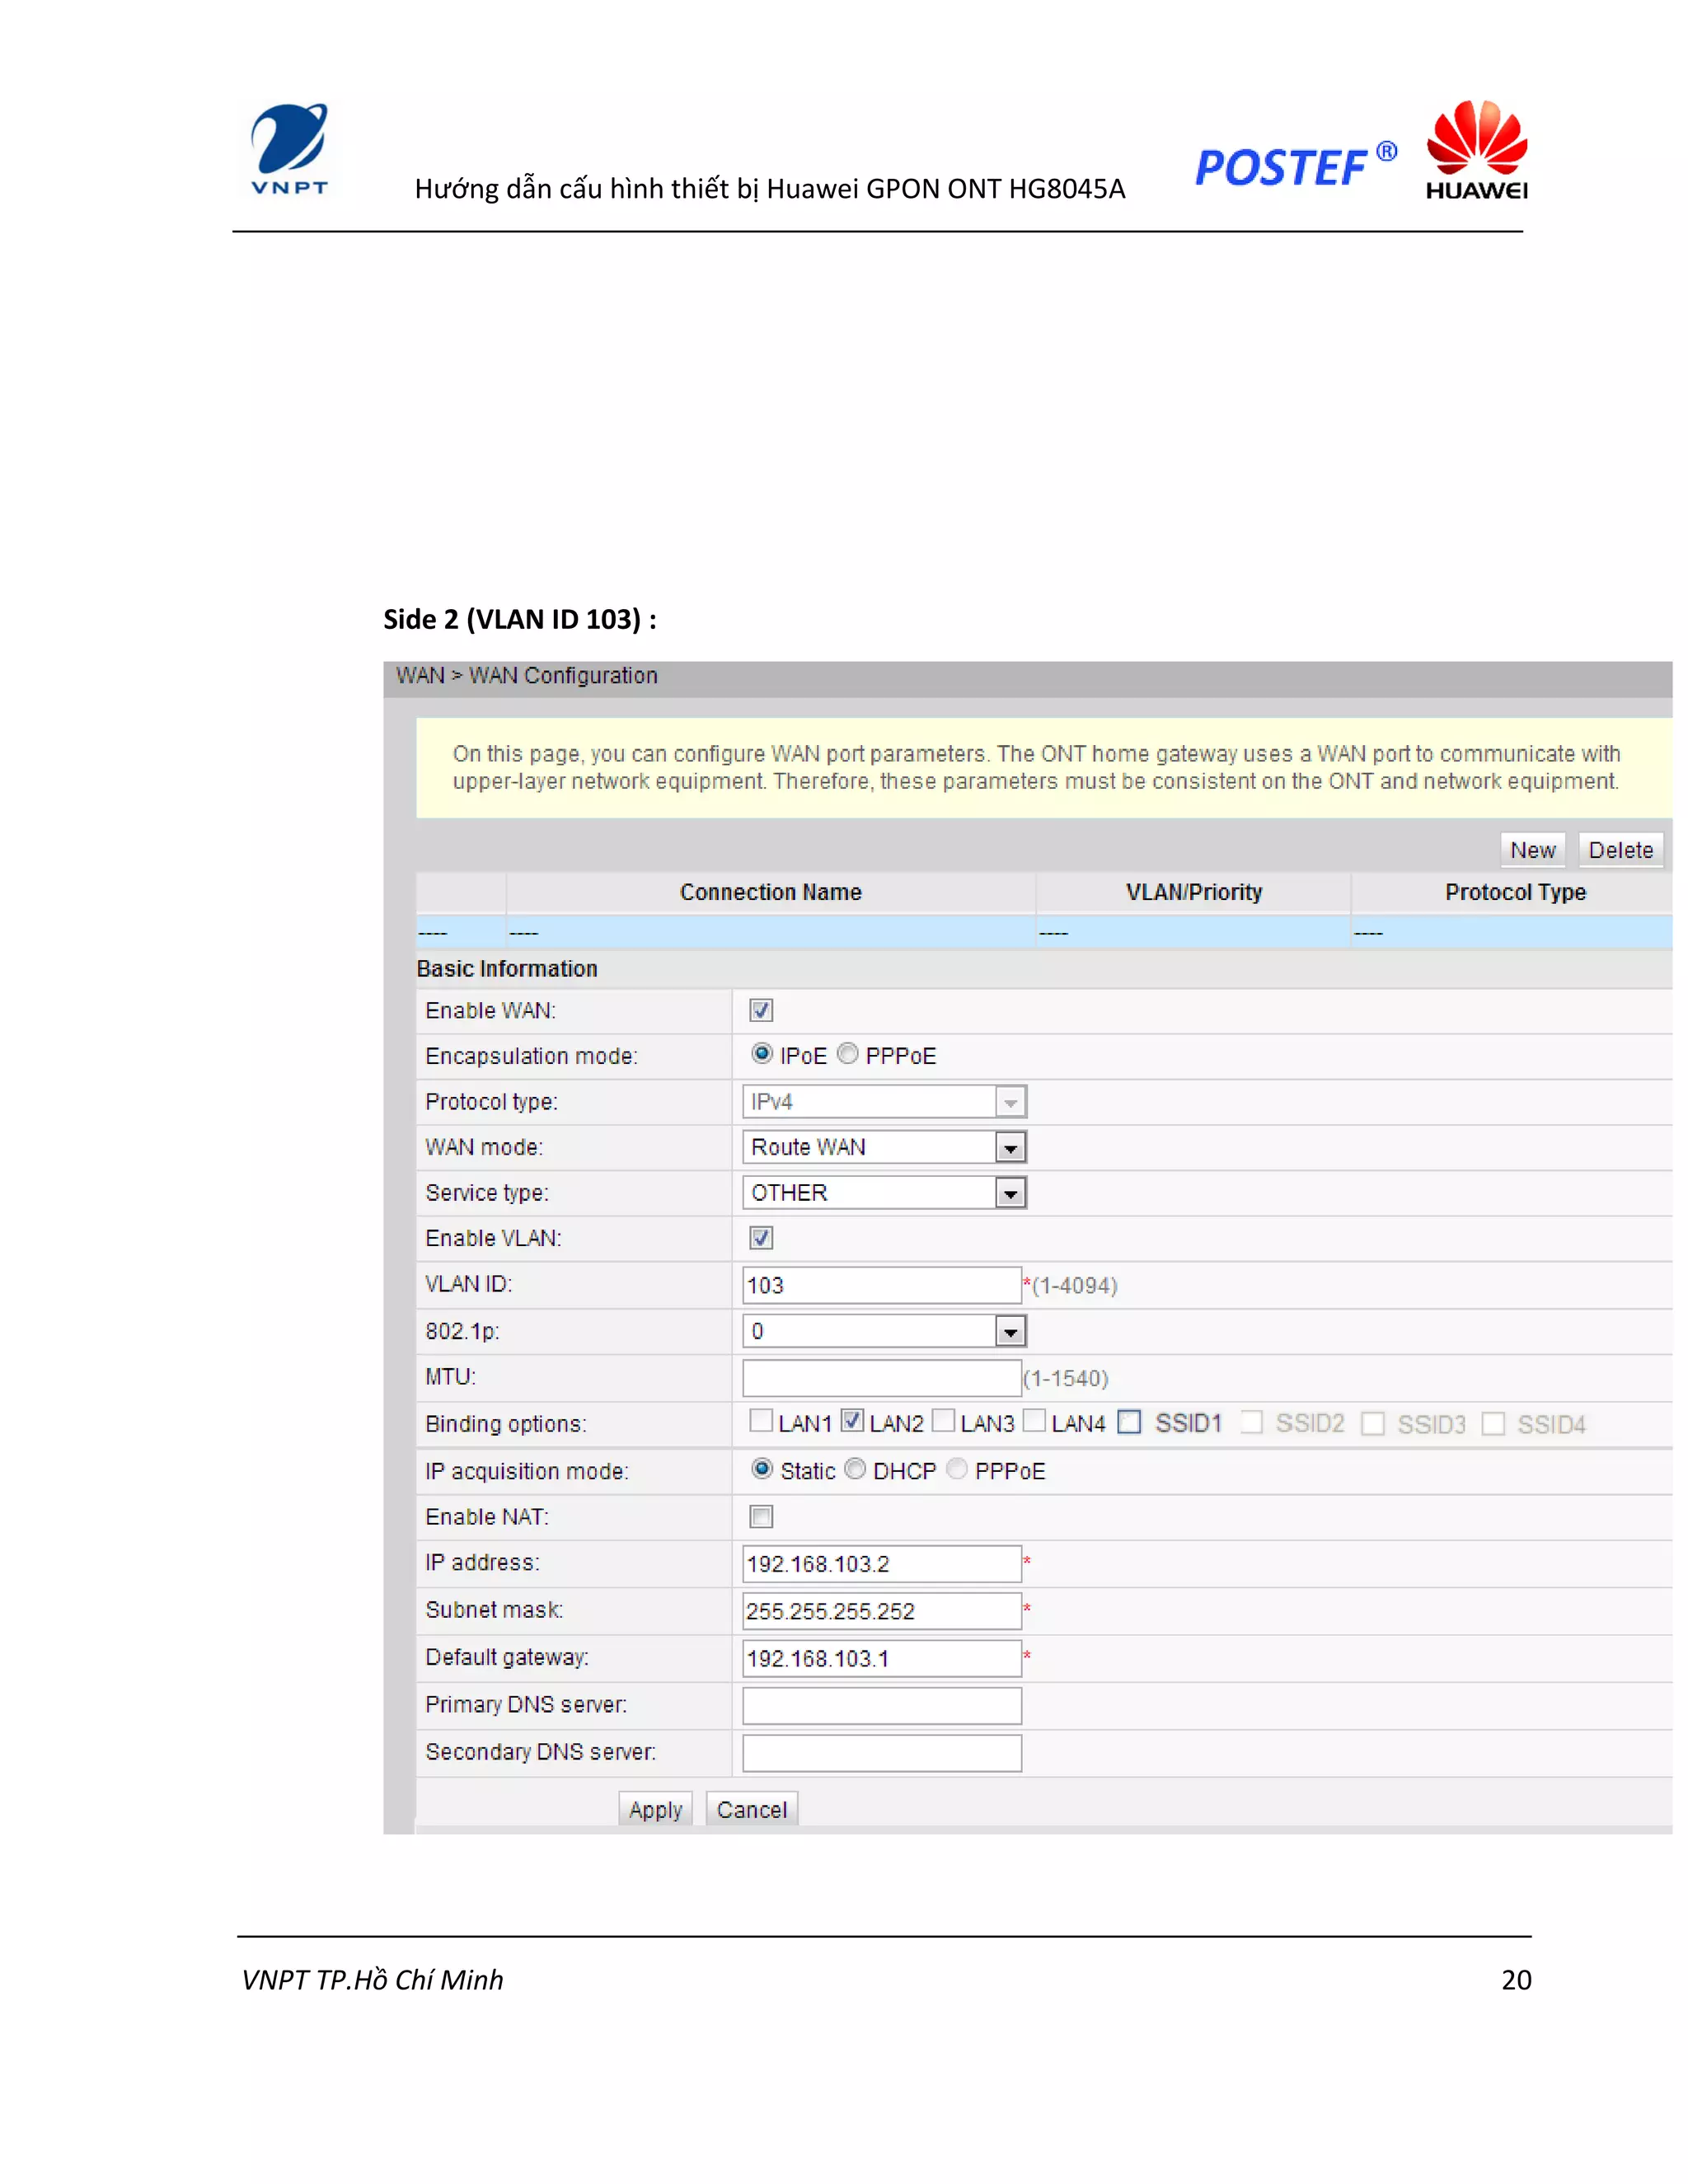1688x2184 pixels.
Task: Click the IP address input field
Action: click(881, 1564)
